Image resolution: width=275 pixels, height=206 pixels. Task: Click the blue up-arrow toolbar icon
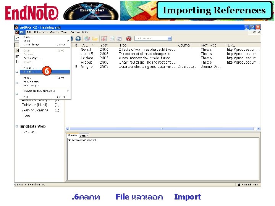78,39
